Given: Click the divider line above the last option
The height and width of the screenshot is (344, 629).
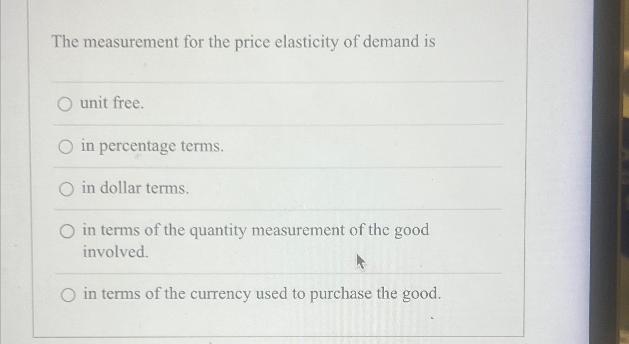Looking at the screenshot, I should [278, 273].
